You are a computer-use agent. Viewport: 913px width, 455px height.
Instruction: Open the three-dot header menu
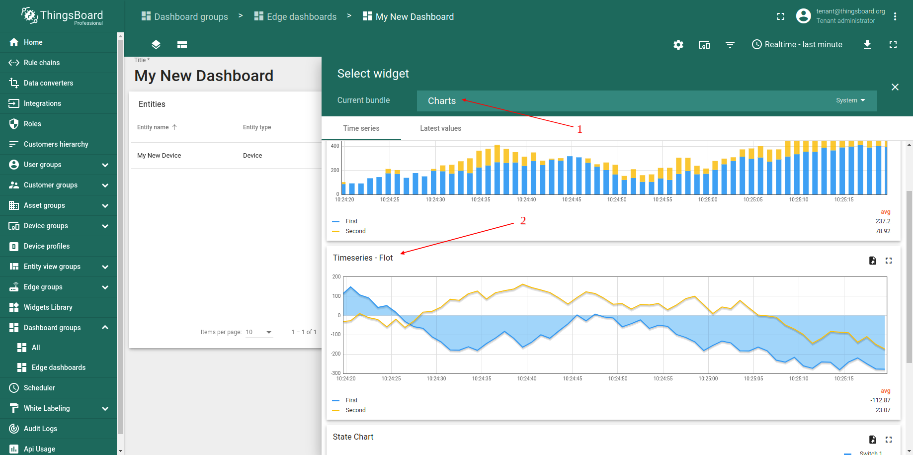895,16
